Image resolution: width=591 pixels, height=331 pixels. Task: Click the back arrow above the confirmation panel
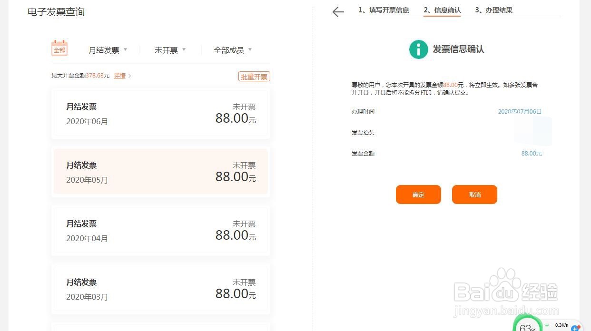pyautogui.click(x=338, y=12)
